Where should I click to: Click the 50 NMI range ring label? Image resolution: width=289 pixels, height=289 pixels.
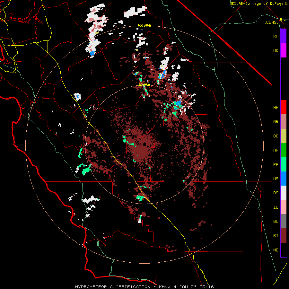(144, 85)
